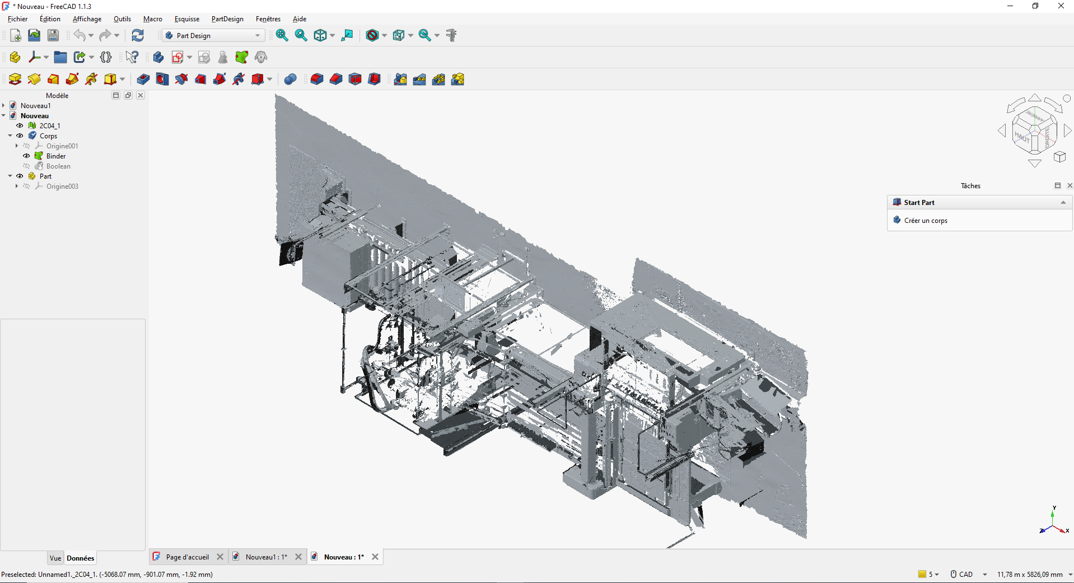The width and height of the screenshot is (1074, 583).
Task: Open the measure tool
Action: pos(452,35)
